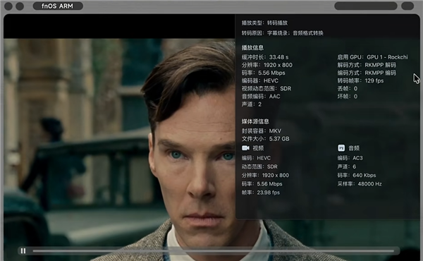Click the 播放信息 section heading
The image size is (423, 261).
252,48
